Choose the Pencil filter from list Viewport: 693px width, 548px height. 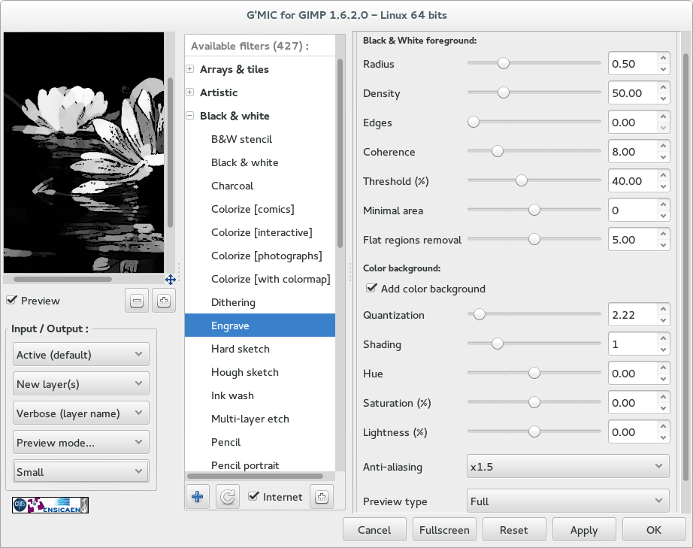click(225, 442)
